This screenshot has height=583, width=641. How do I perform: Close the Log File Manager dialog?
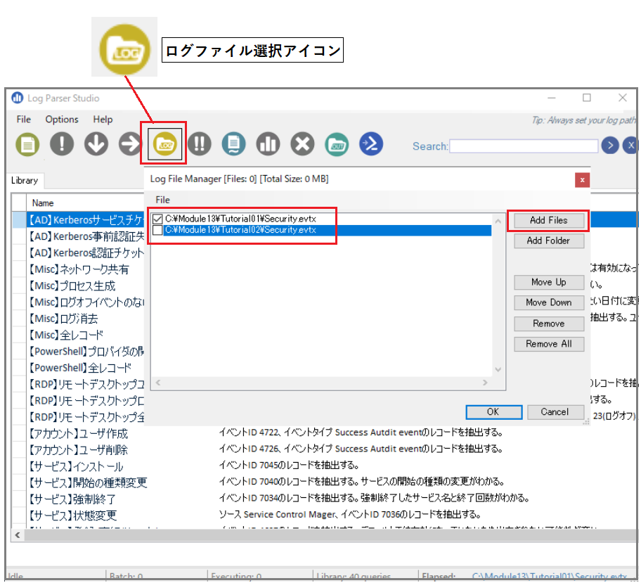point(582,180)
